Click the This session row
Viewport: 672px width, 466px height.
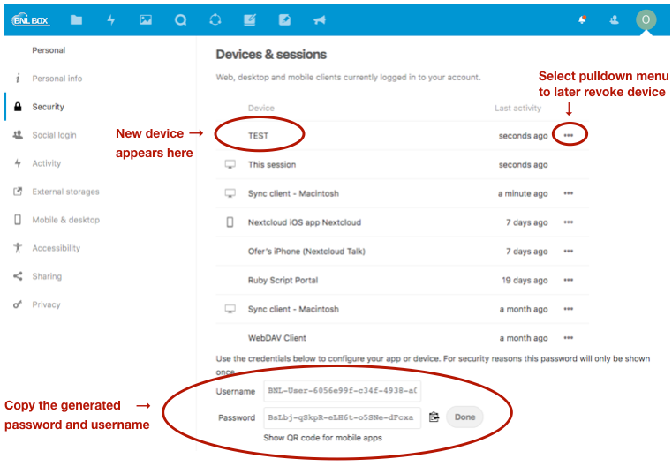tap(402, 164)
